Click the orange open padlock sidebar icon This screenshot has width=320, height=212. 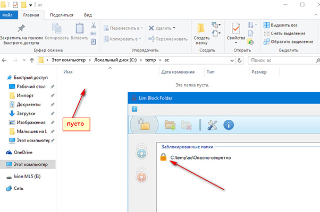click(x=141, y=175)
